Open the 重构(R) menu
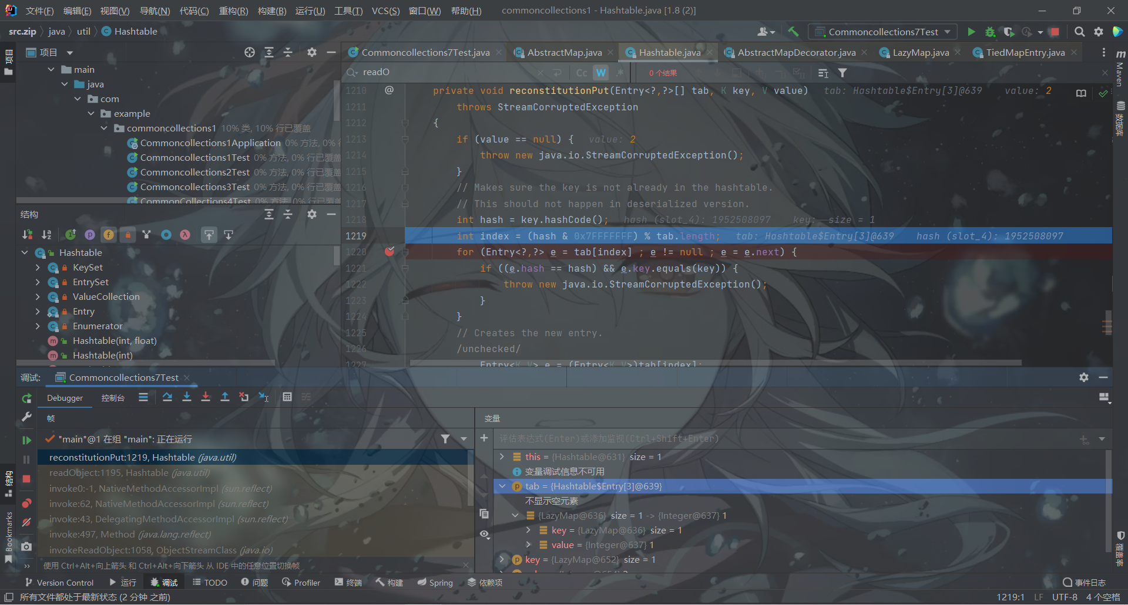The height and width of the screenshot is (605, 1128). click(x=233, y=11)
